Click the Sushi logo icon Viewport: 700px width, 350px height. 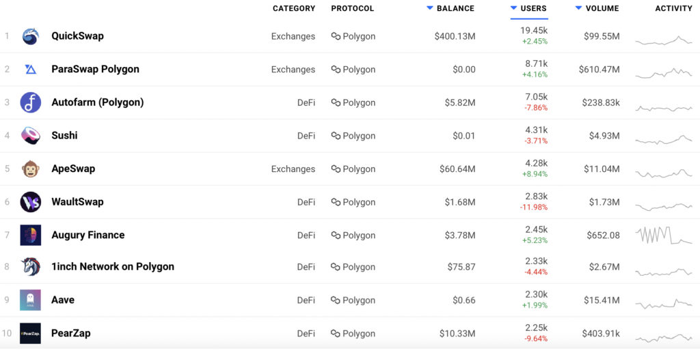(30, 135)
